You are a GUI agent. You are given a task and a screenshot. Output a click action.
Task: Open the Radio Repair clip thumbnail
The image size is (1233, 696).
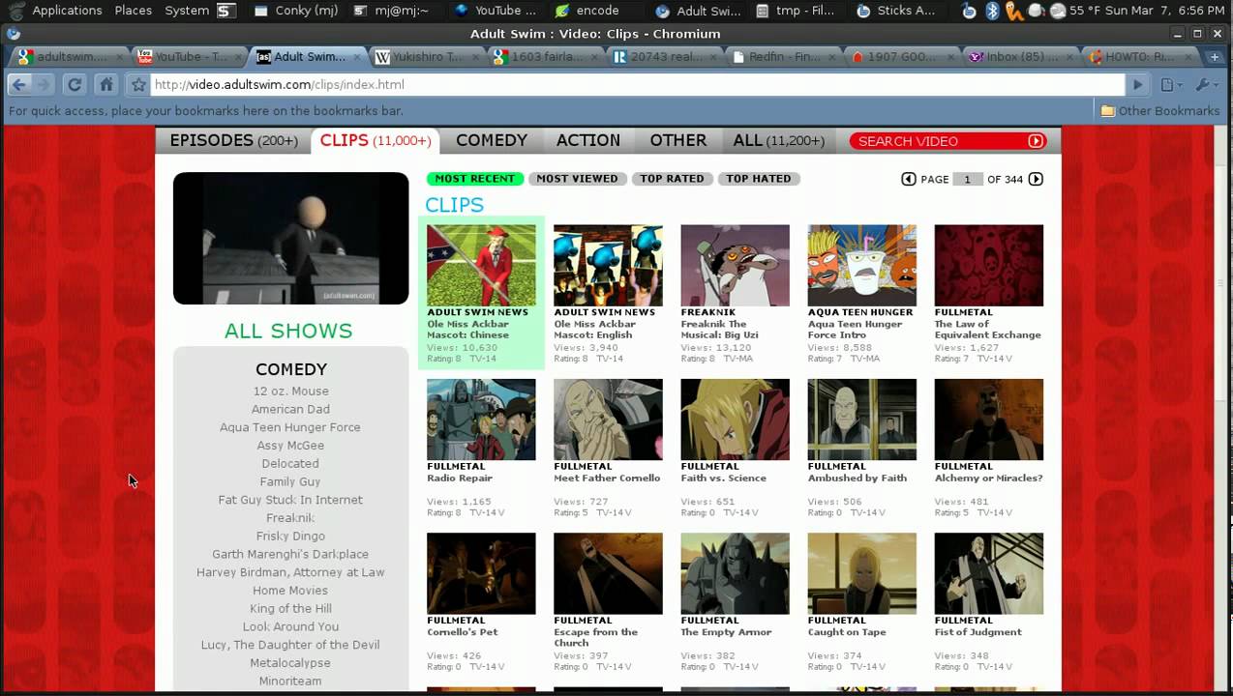click(481, 420)
